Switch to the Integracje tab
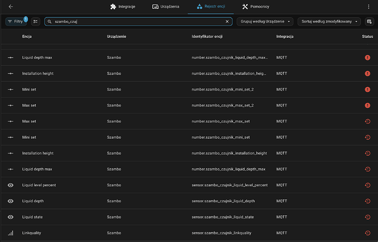Image resolution: width=378 pixels, height=242 pixels. coord(122,7)
